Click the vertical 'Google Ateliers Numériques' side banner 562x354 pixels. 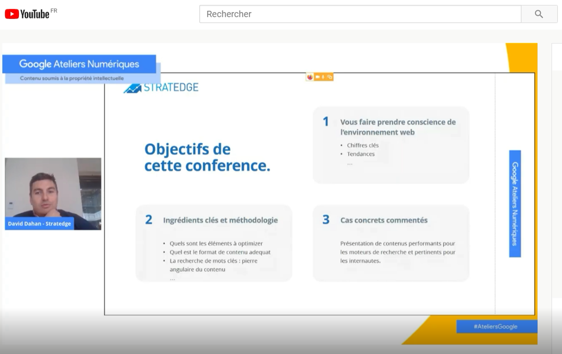pyautogui.click(x=515, y=204)
